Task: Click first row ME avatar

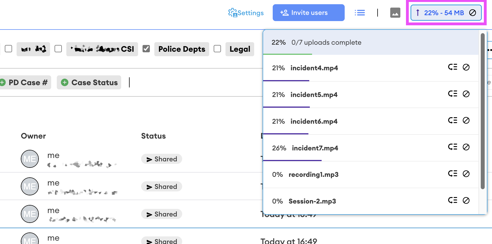Action: 30,159
